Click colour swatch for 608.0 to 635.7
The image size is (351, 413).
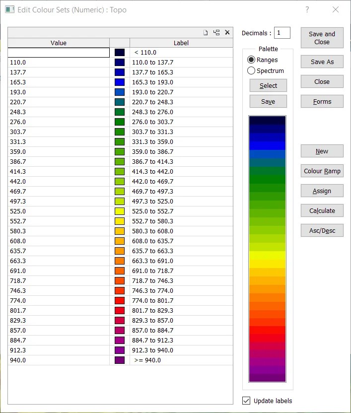120,241
